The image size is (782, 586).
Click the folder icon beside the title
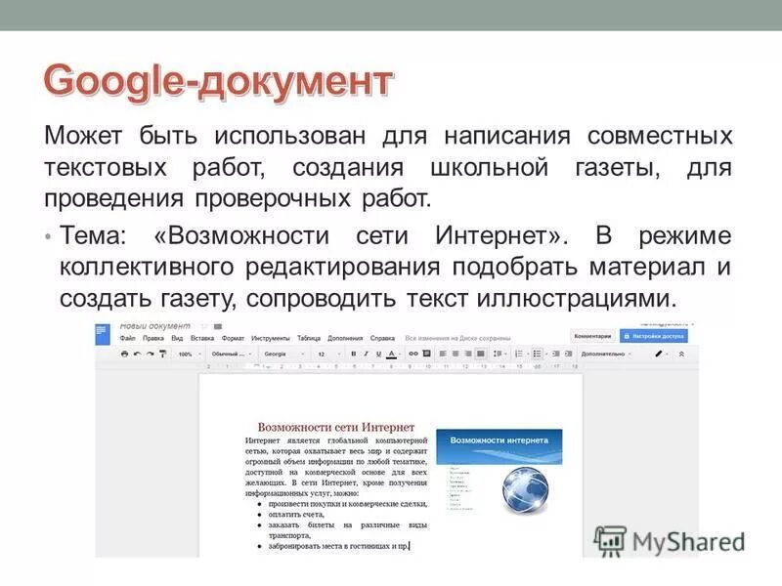coord(217,326)
